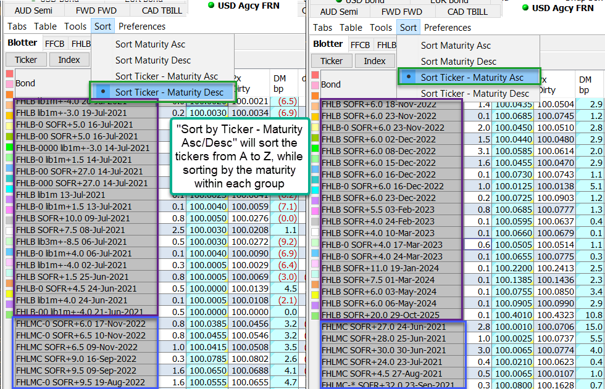Click the Bond column header, left window
The image size is (605, 389).
(x=52, y=83)
